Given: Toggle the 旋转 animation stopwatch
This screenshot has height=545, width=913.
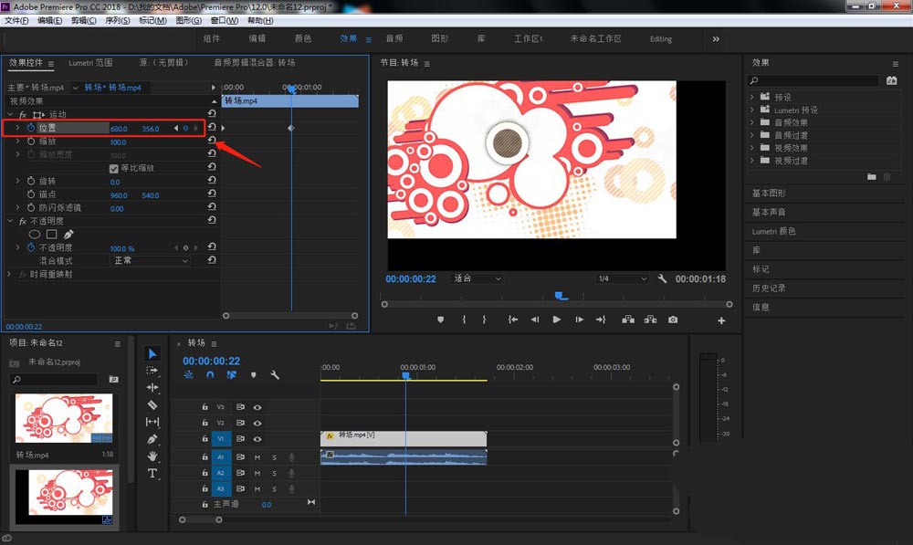Looking at the screenshot, I should click(x=31, y=181).
